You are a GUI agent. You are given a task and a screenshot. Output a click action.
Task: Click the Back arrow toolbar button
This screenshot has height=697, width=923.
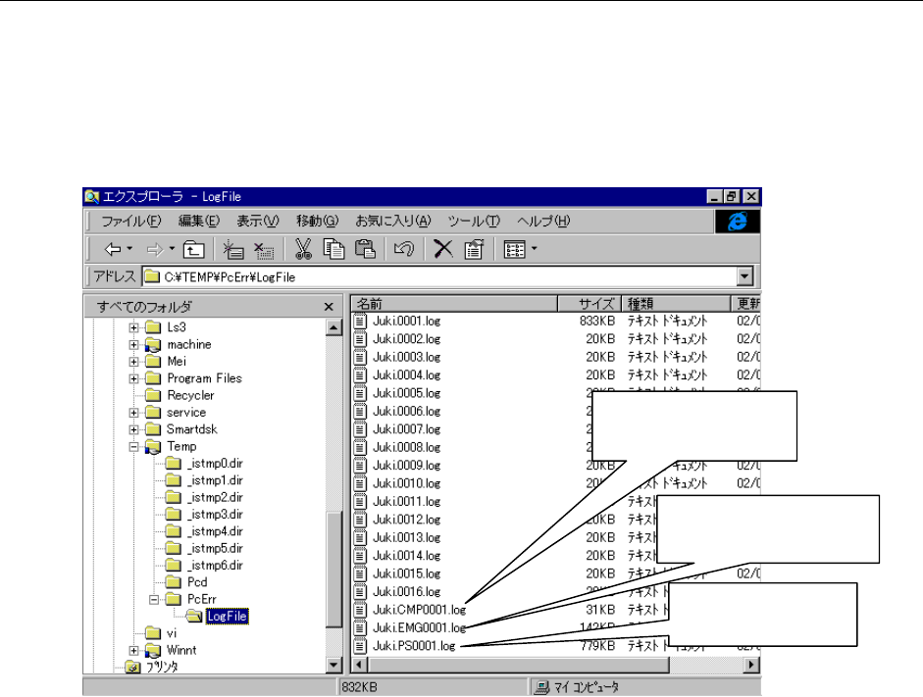coord(113,249)
